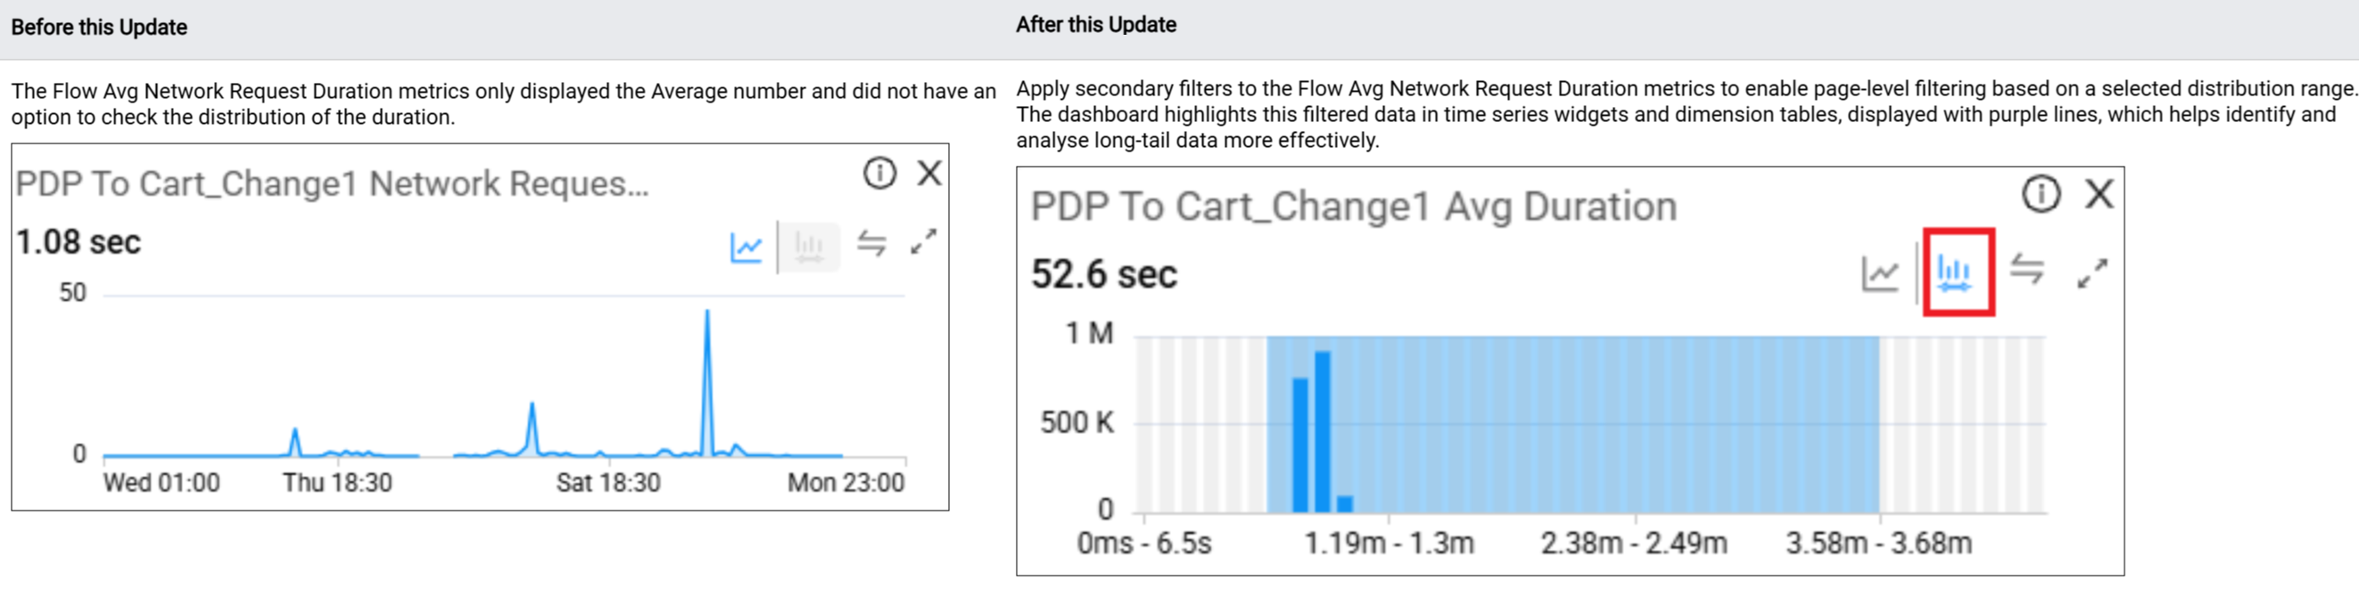Click swap arrows icon in Avg Duration widget
The height and width of the screenshot is (597, 2359).
[2026, 270]
